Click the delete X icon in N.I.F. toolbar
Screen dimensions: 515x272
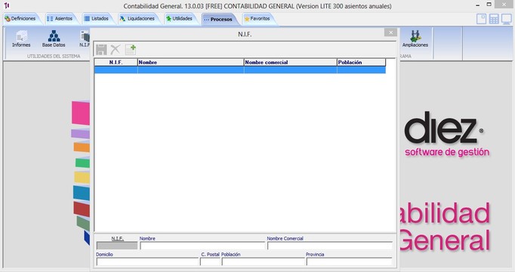[x=116, y=50]
